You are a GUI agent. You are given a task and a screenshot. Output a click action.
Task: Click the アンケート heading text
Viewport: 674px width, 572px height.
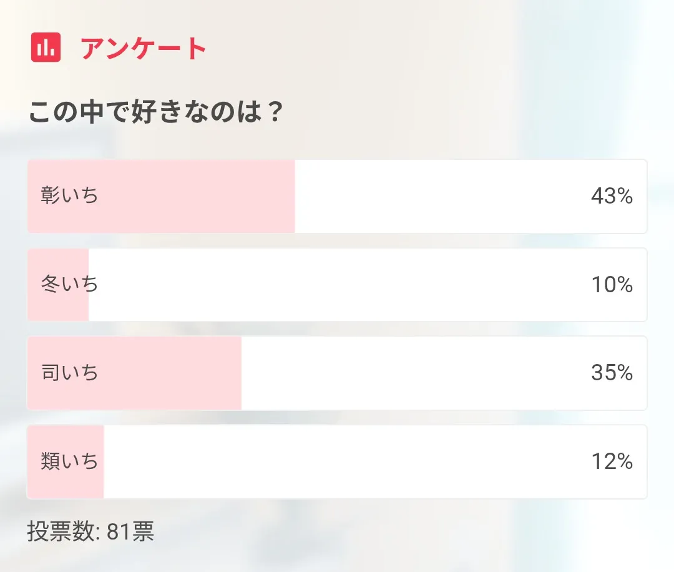[144, 48]
